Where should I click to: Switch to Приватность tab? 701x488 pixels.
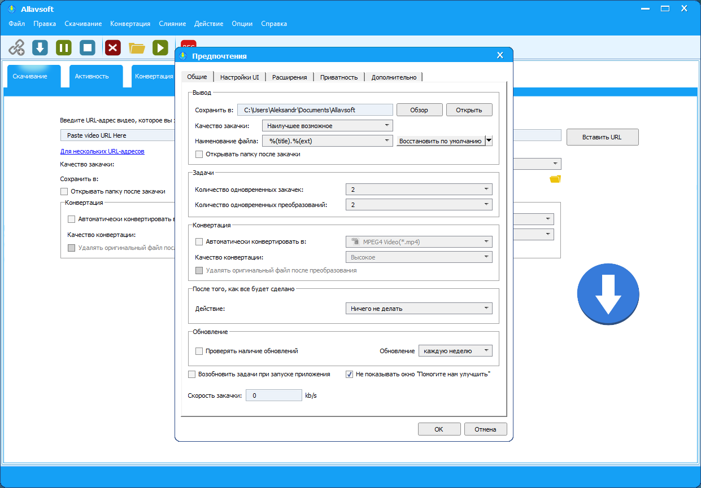[339, 77]
